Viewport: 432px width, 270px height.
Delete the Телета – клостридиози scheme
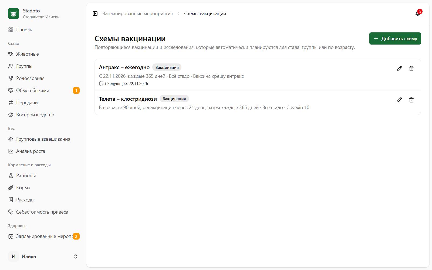click(411, 100)
